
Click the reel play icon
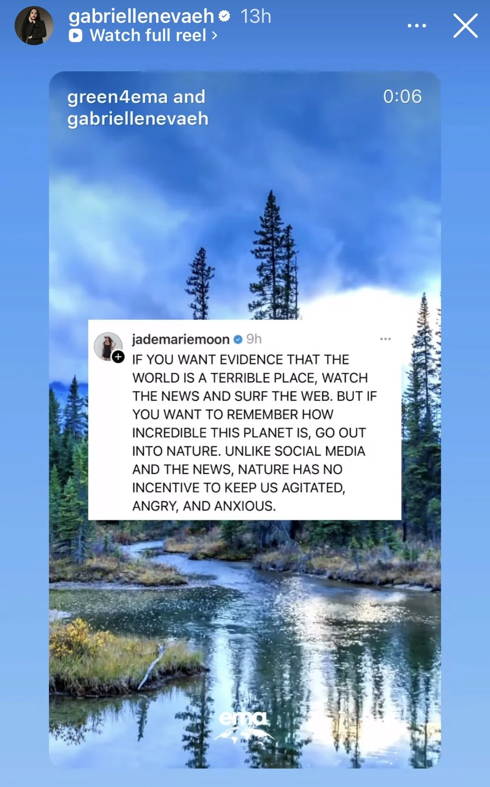[76, 36]
